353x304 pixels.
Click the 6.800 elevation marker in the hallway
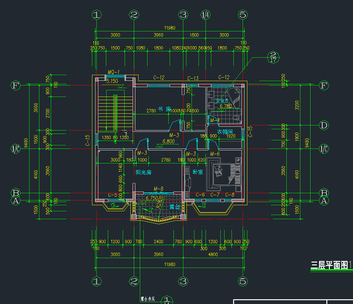pyautogui.click(x=169, y=142)
